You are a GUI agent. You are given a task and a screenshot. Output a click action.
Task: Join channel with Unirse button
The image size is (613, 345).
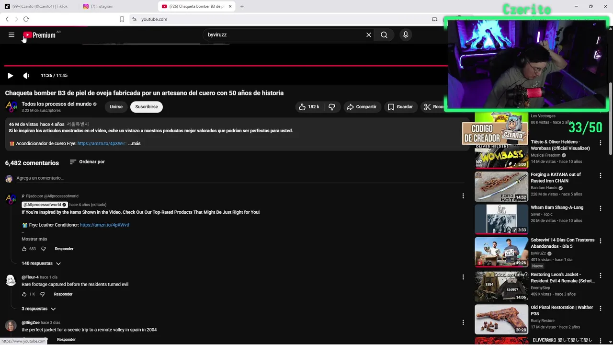116,107
